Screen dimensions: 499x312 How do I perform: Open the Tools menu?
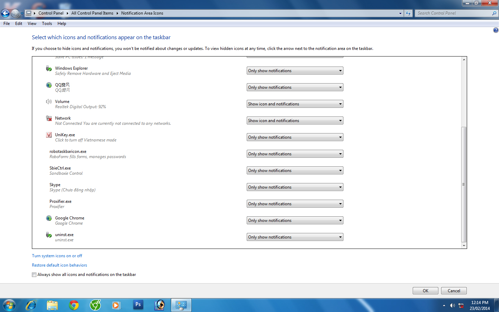pos(47,24)
